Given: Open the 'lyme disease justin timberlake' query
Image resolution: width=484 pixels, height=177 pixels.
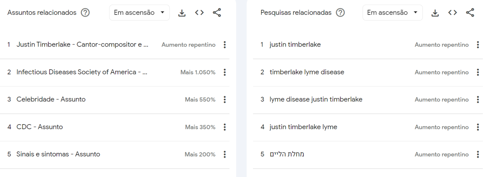Looking at the screenshot, I should (316, 99).
